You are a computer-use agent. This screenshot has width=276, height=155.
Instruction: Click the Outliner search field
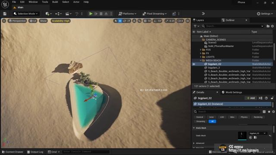tap(233, 26)
